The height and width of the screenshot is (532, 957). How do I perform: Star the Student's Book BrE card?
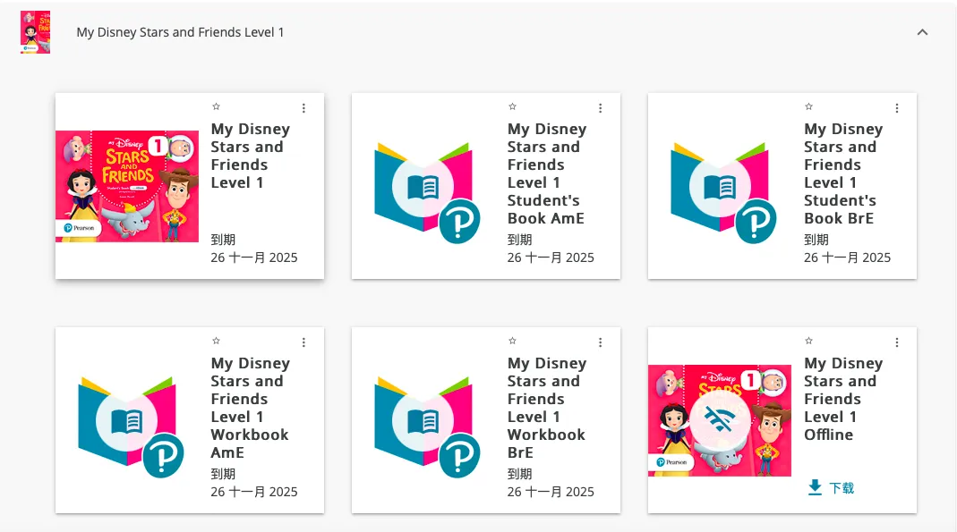click(808, 106)
